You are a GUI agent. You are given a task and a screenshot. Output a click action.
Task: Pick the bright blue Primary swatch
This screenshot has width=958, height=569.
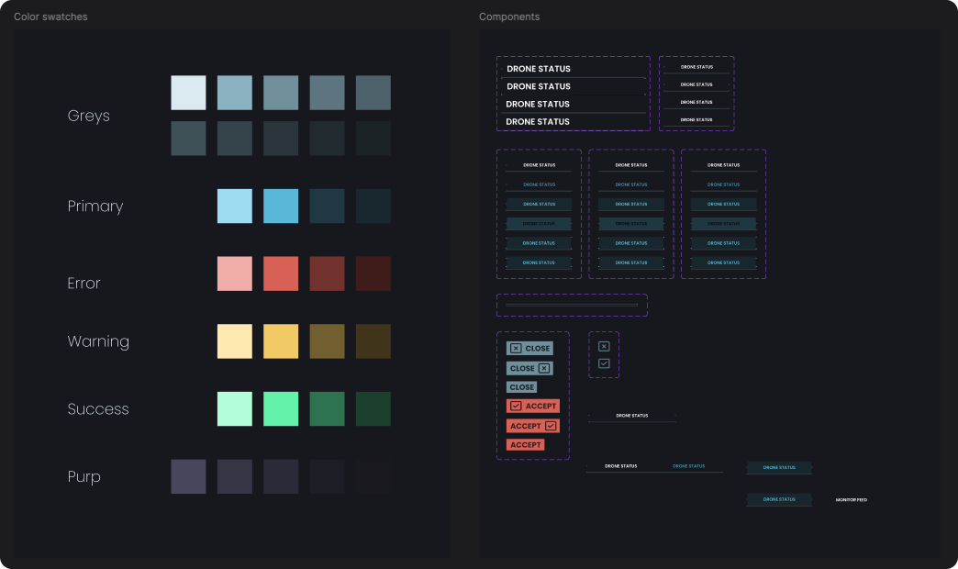(281, 206)
